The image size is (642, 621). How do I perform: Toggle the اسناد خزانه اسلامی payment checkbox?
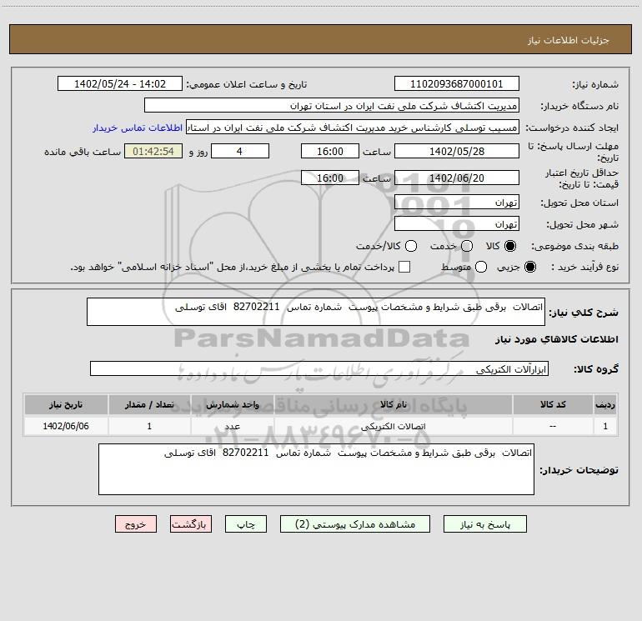404,268
